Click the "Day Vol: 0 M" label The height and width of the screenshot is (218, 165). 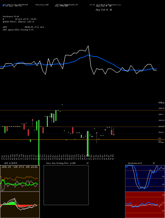(104, 10)
